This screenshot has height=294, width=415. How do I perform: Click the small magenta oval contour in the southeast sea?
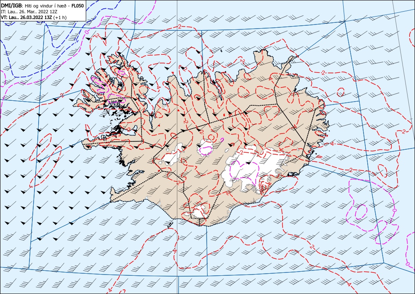tap(361, 212)
